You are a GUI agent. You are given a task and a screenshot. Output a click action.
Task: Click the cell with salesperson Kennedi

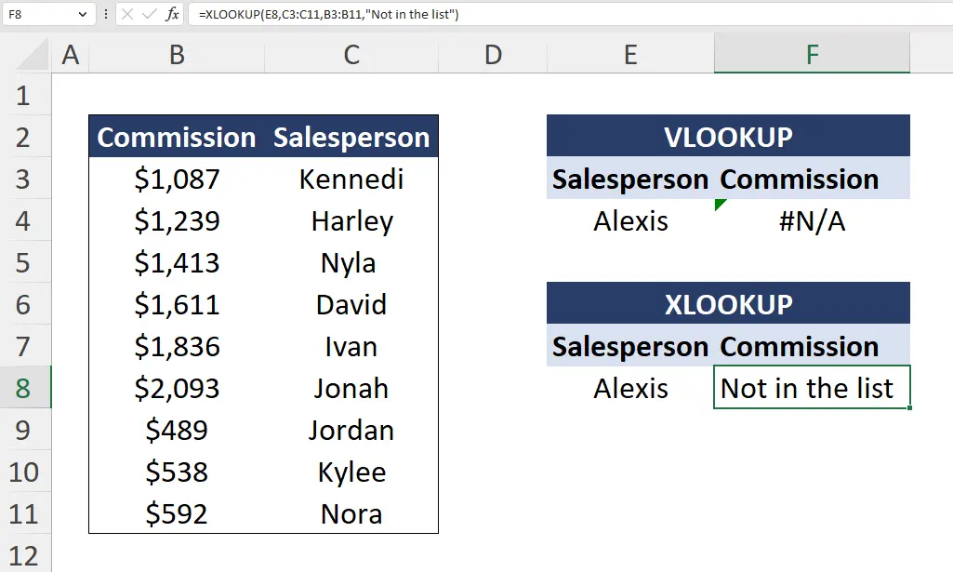click(351, 179)
